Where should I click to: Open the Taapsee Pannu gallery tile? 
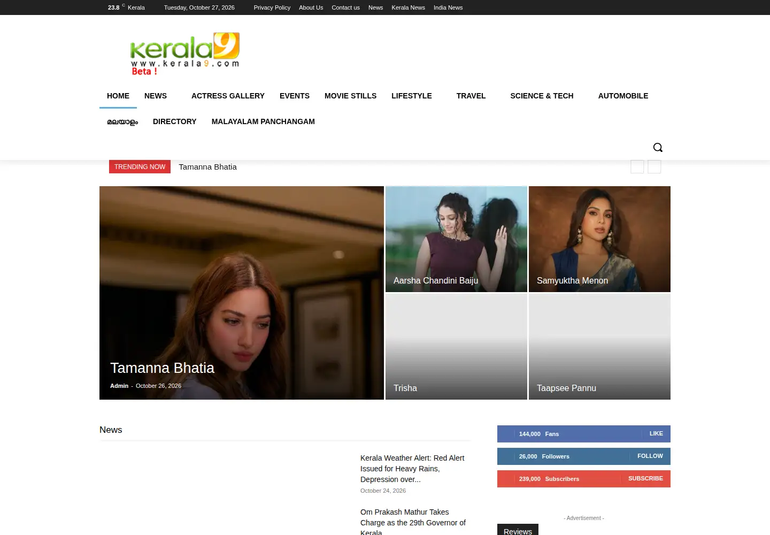pos(599,347)
